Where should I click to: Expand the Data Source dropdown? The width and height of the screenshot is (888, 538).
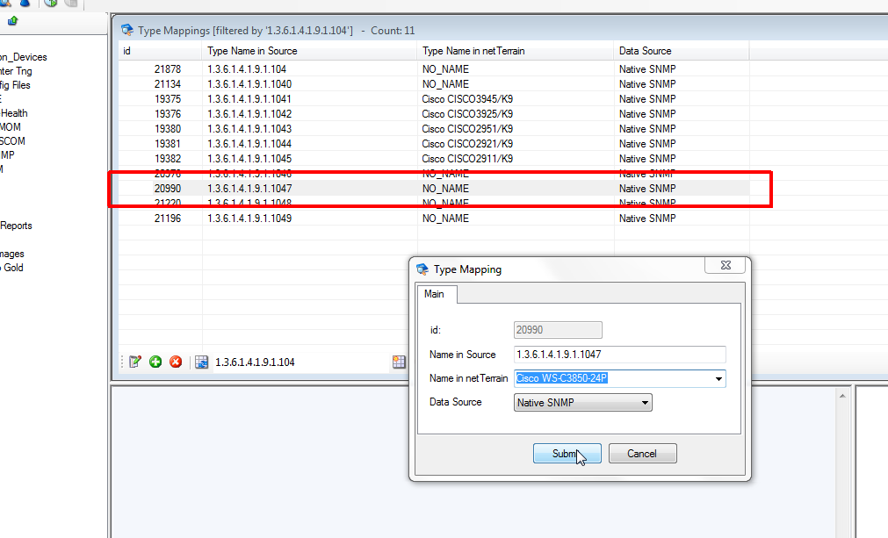tap(646, 403)
